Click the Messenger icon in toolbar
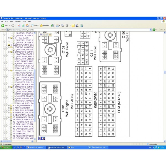 click(81, 25)
